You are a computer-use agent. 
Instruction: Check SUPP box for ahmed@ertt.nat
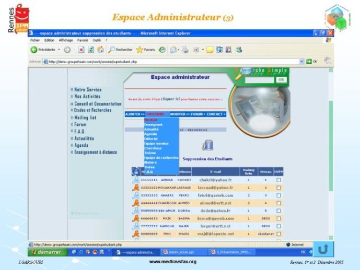(x=278, y=203)
